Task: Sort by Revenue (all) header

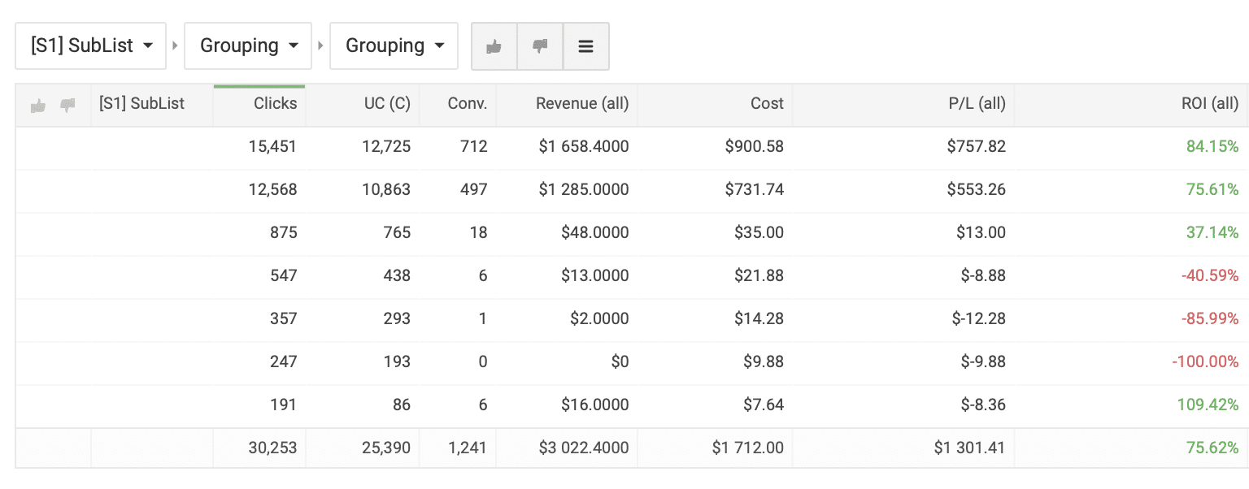Action: coord(581,104)
